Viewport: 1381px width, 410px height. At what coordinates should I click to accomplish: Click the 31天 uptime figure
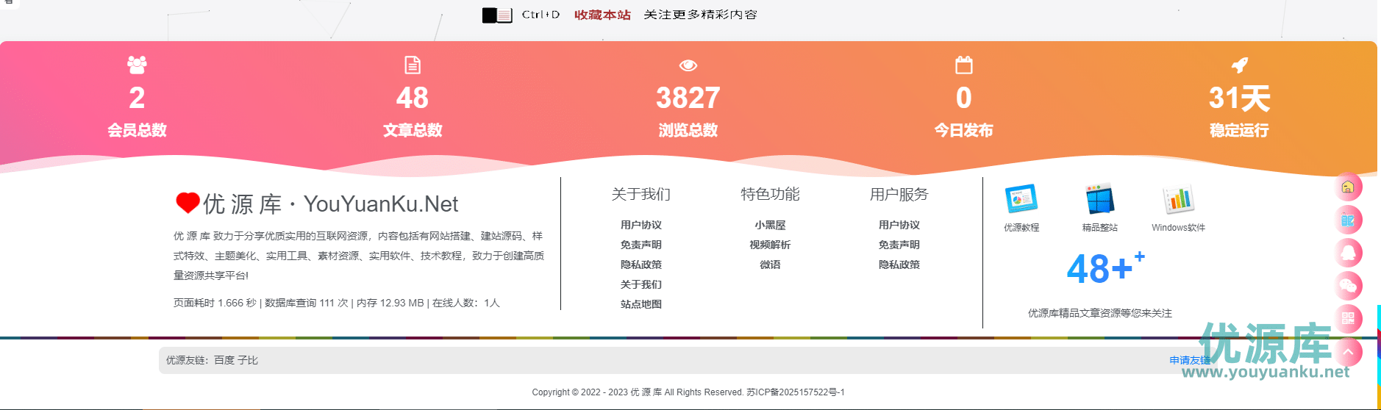1239,98
